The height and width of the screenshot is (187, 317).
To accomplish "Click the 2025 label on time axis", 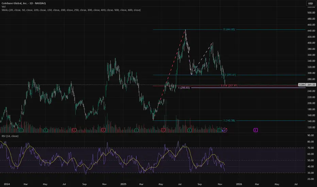I will point(123,184).
